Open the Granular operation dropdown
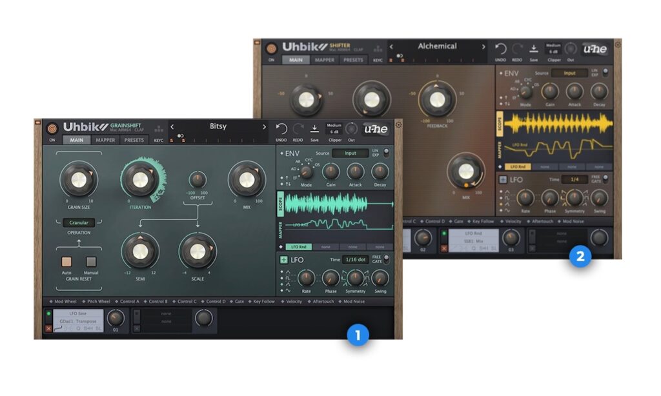The width and height of the screenshot is (661, 396). coord(79,223)
